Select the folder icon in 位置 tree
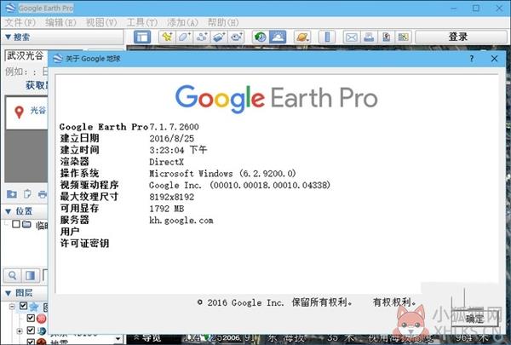Image resolution: width=511 pixels, height=345 pixels. (x=26, y=224)
